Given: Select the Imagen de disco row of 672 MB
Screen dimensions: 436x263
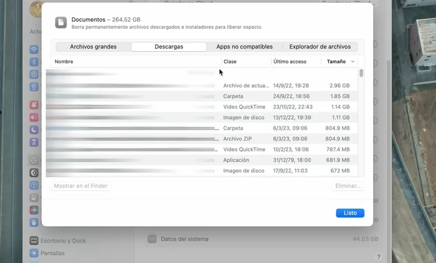Looking at the screenshot, I should (202, 171).
